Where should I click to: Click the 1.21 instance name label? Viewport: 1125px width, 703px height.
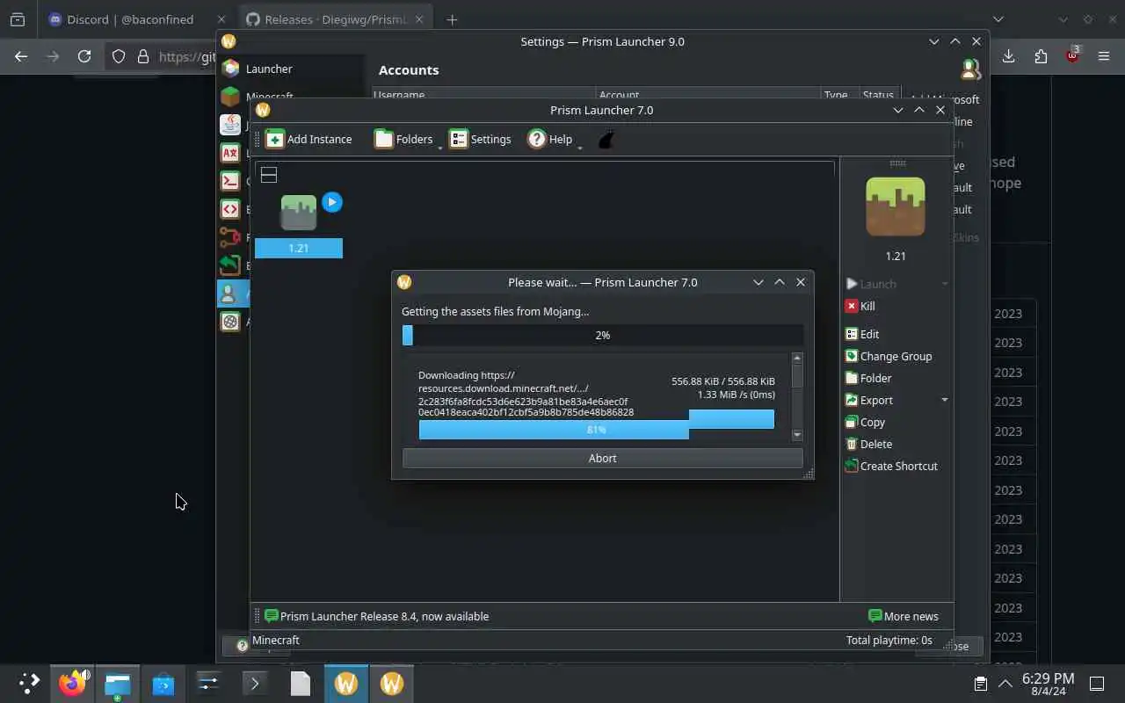point(299,249)
